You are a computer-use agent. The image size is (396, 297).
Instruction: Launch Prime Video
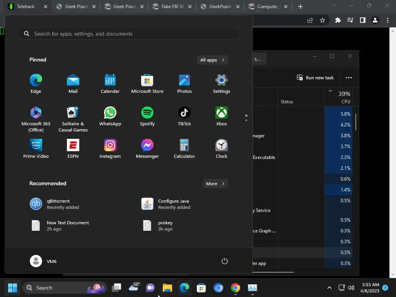point(36,149)
